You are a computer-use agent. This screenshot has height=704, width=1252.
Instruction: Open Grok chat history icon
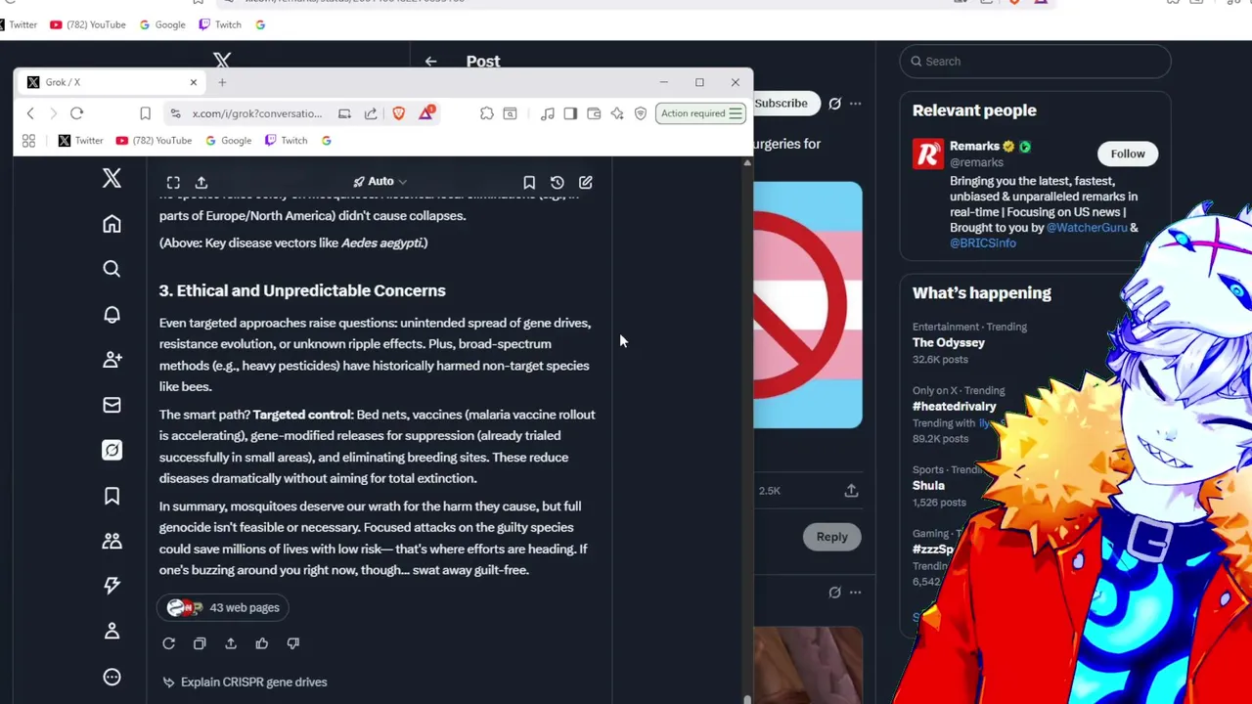[x=558, y=182]
